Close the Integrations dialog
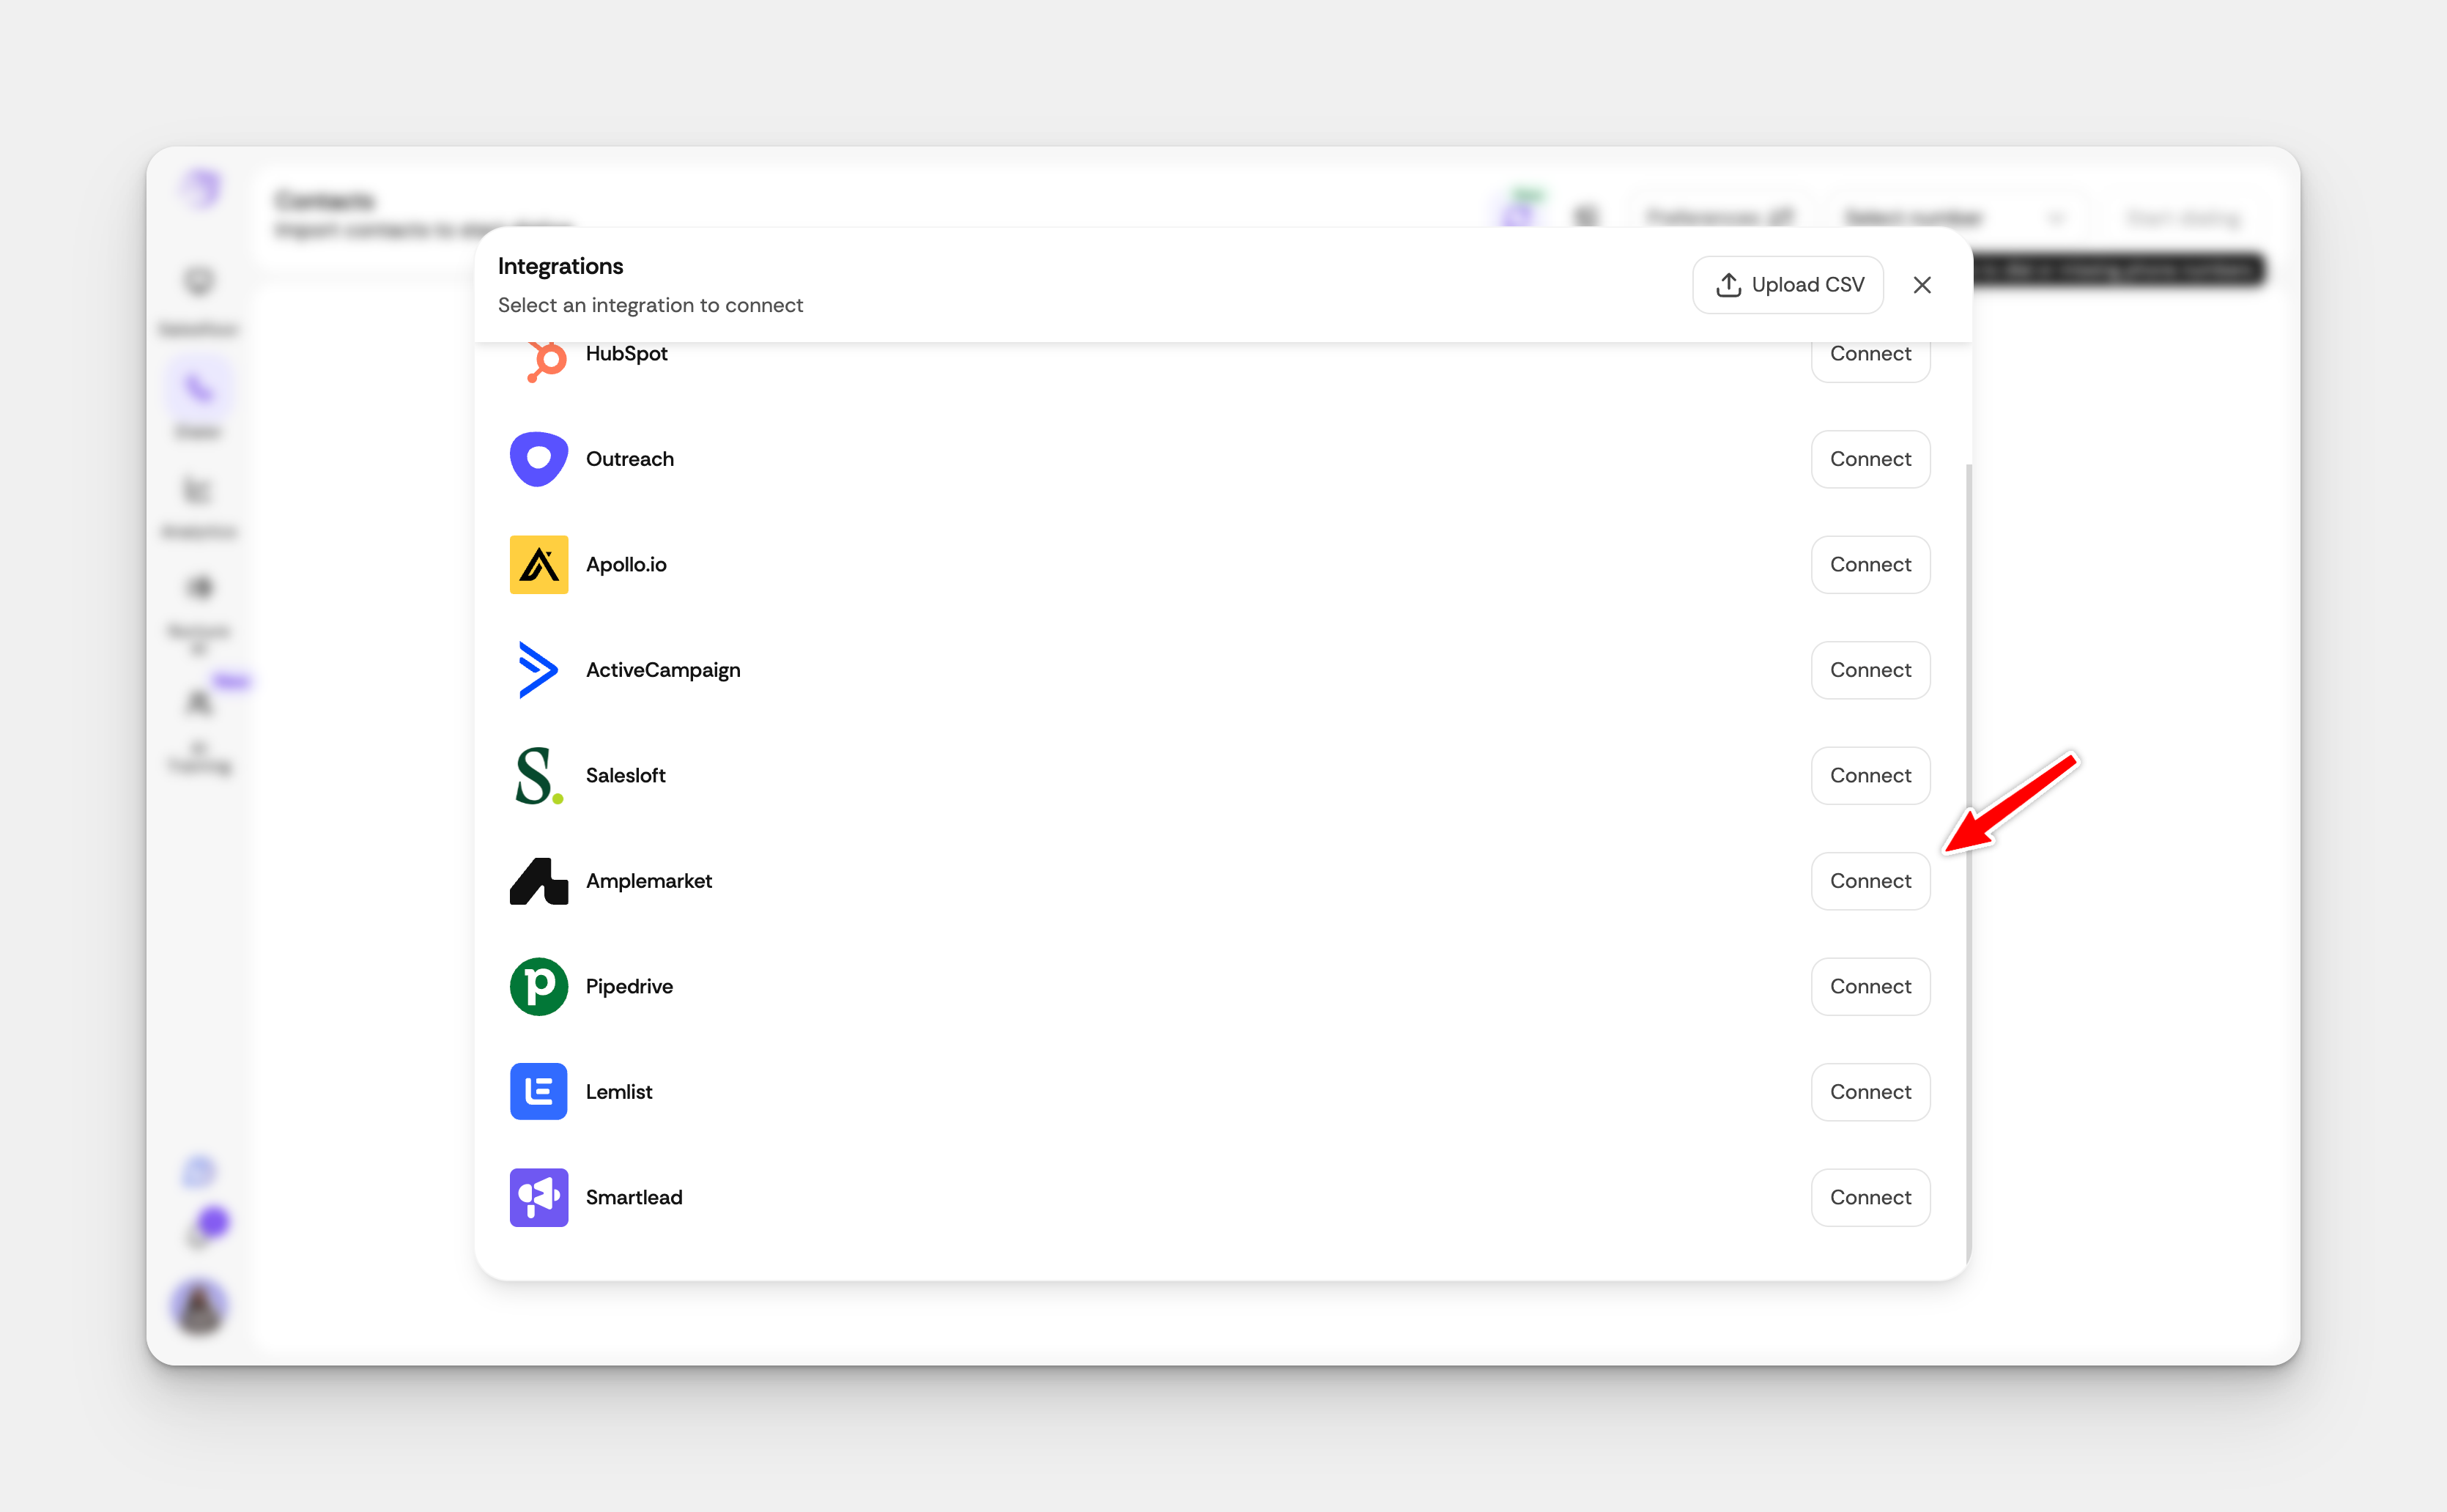Viewport: 2447px width, 1512px height. [1921, 285]
